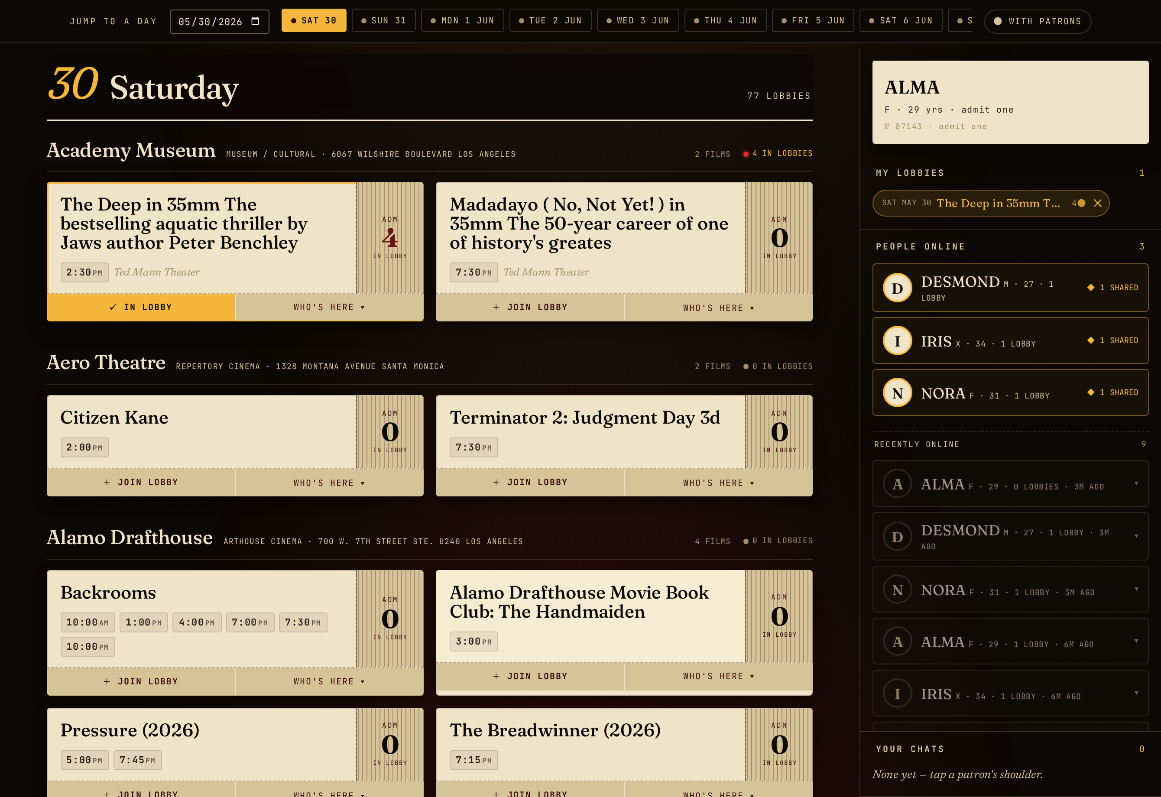Click the 77 Lobbies count text

coord(779,96)
